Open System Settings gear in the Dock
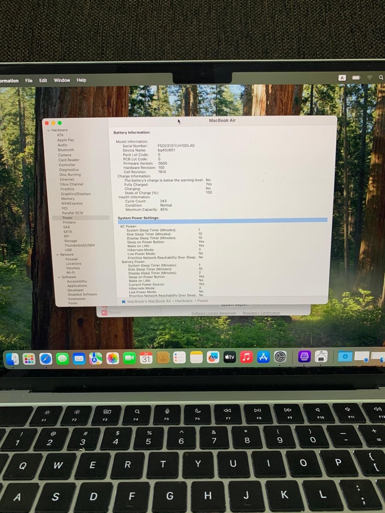 280,357
